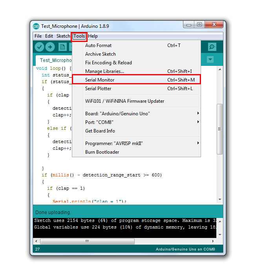The image size is (256, 276).
Task: Expand the Port "COM8" submenu arrow
Action: tap(198, 122)
